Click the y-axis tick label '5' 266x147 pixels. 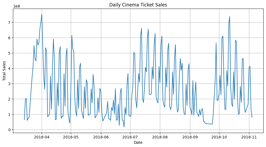click(10, 53)
